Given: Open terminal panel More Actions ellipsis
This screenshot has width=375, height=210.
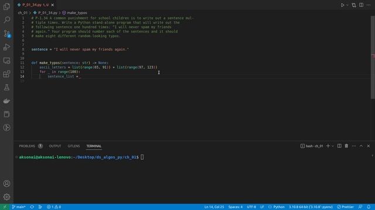Looking at the screenshot, I should pos(354,146).
